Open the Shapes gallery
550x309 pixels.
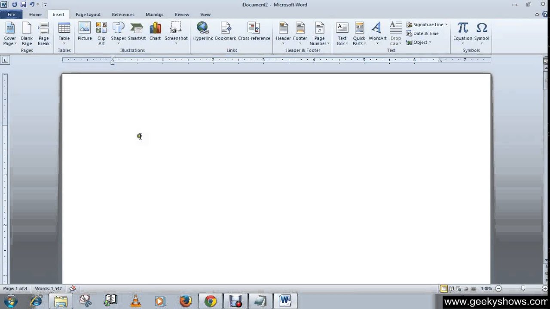click(x=118, y=34)
